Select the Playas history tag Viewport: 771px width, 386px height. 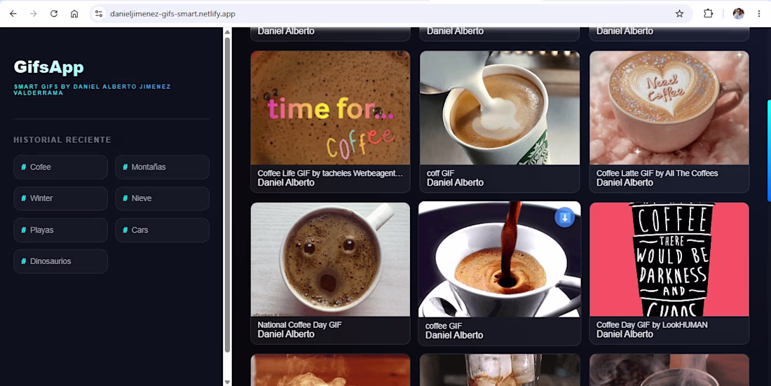pyautogui.click(x=60, y=230)
